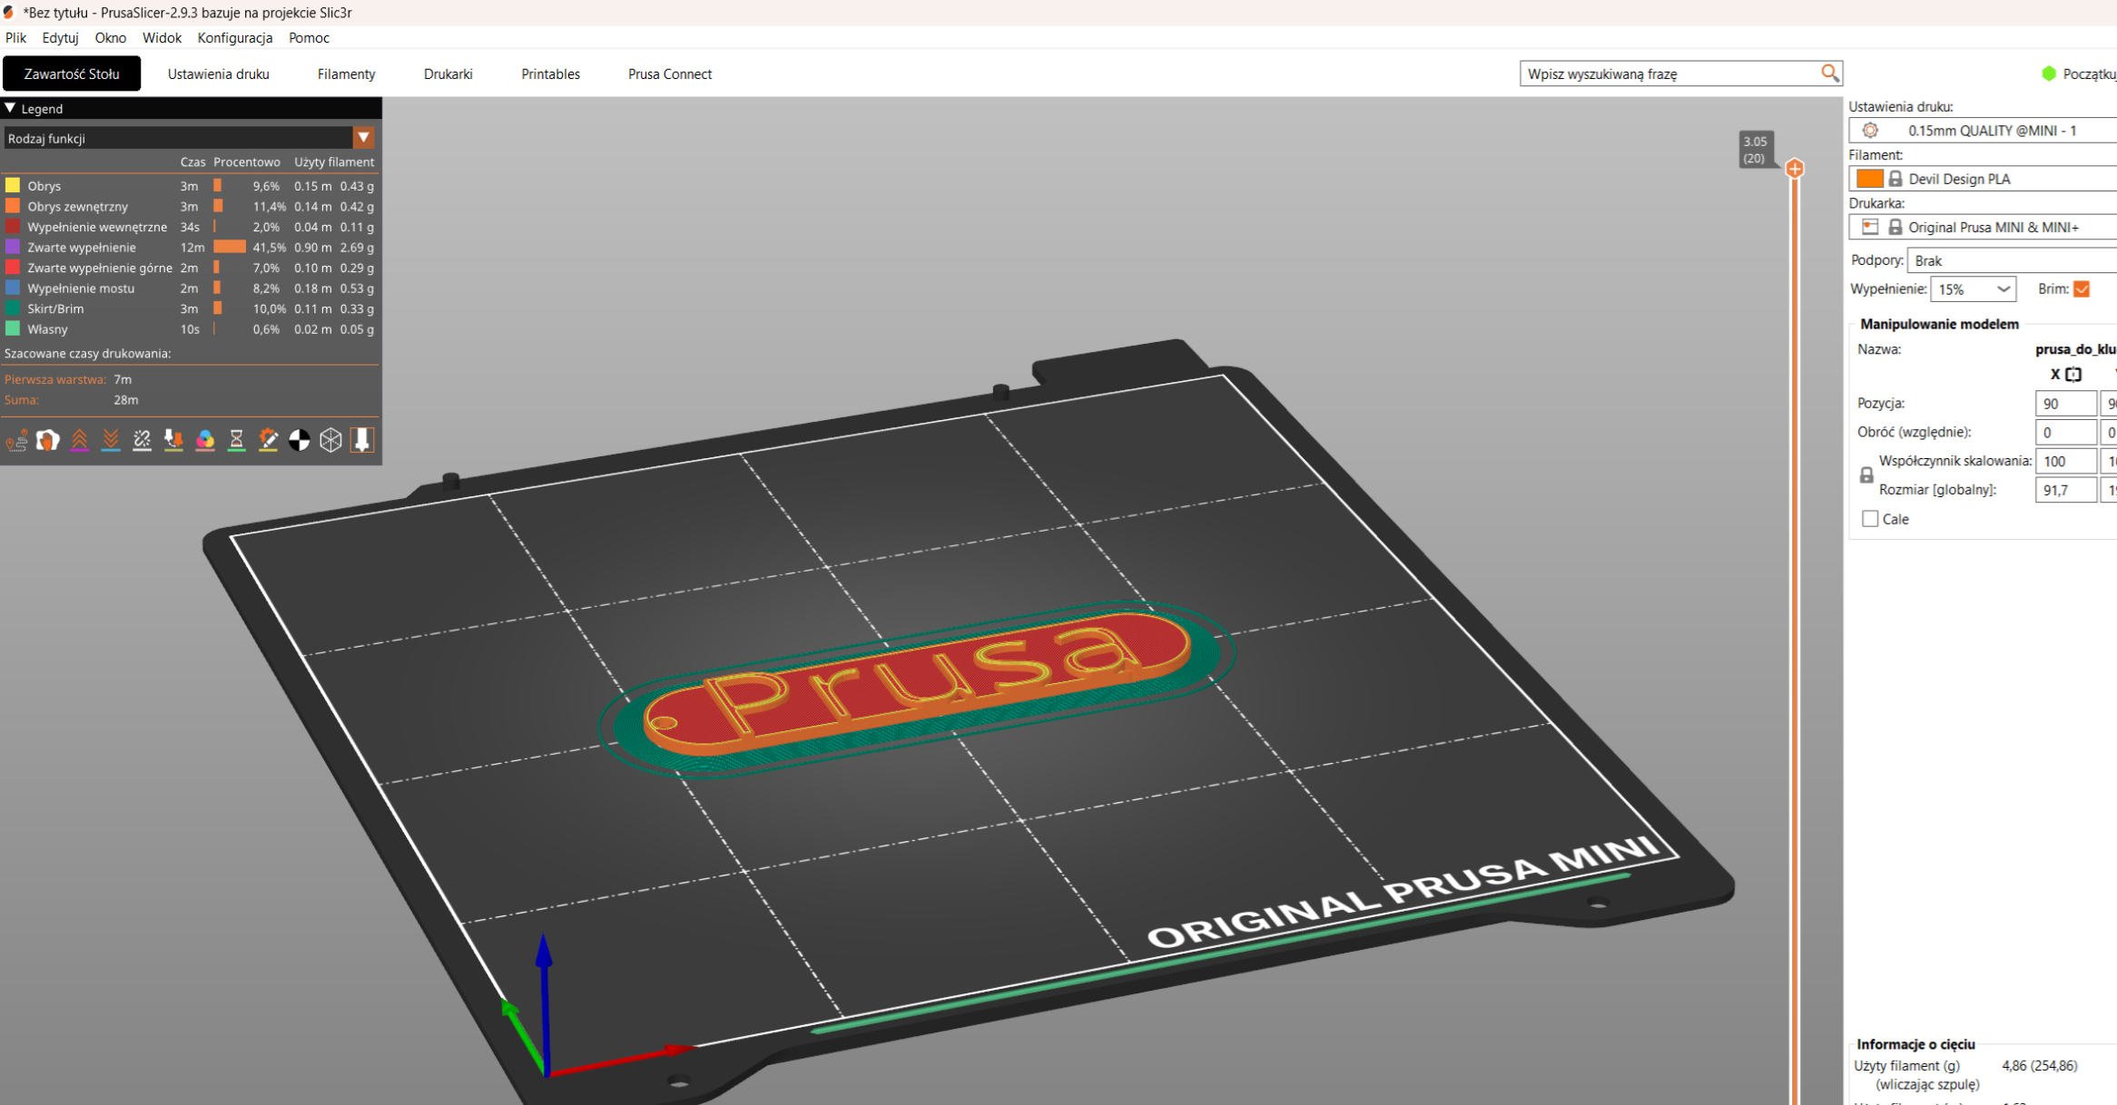Open the Printables tab

coord(550,74)
